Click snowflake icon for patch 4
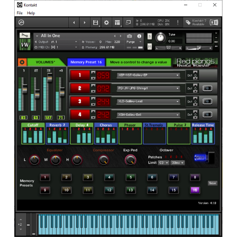The height and width of the screenshot is (237, 237). pos(207,115)
